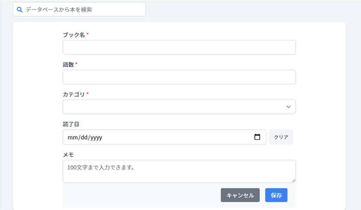Select the dd day segment in date field
361x210 pixels.
point(84,138)
